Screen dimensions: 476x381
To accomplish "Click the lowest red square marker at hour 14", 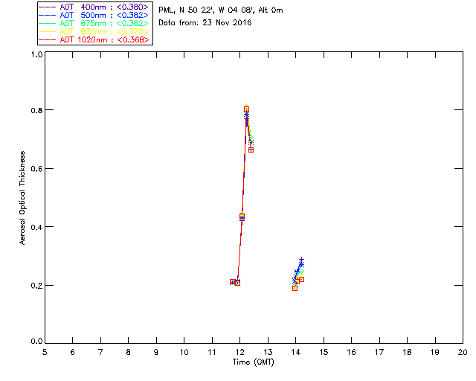I will [x=295, y=288].
